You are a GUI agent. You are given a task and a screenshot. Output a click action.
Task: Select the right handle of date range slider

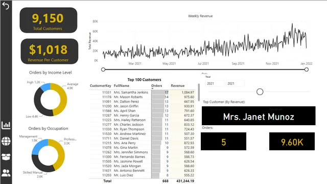[x=307, y=70]
